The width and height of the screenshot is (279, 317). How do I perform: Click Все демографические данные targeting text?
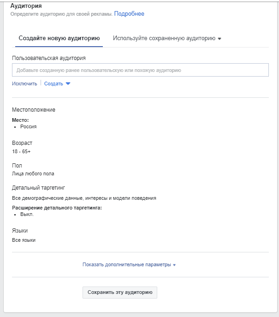[x=84, y=198]
